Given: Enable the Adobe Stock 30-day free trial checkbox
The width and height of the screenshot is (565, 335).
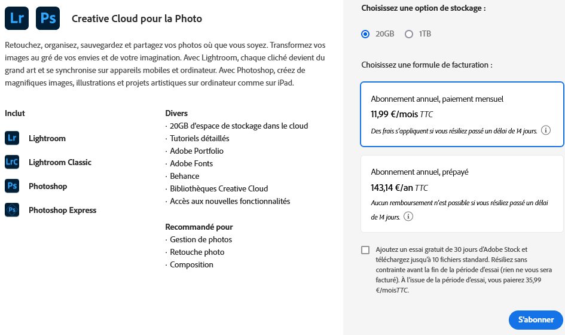Looking at the screenshot, I should click(x=365, y=250).
